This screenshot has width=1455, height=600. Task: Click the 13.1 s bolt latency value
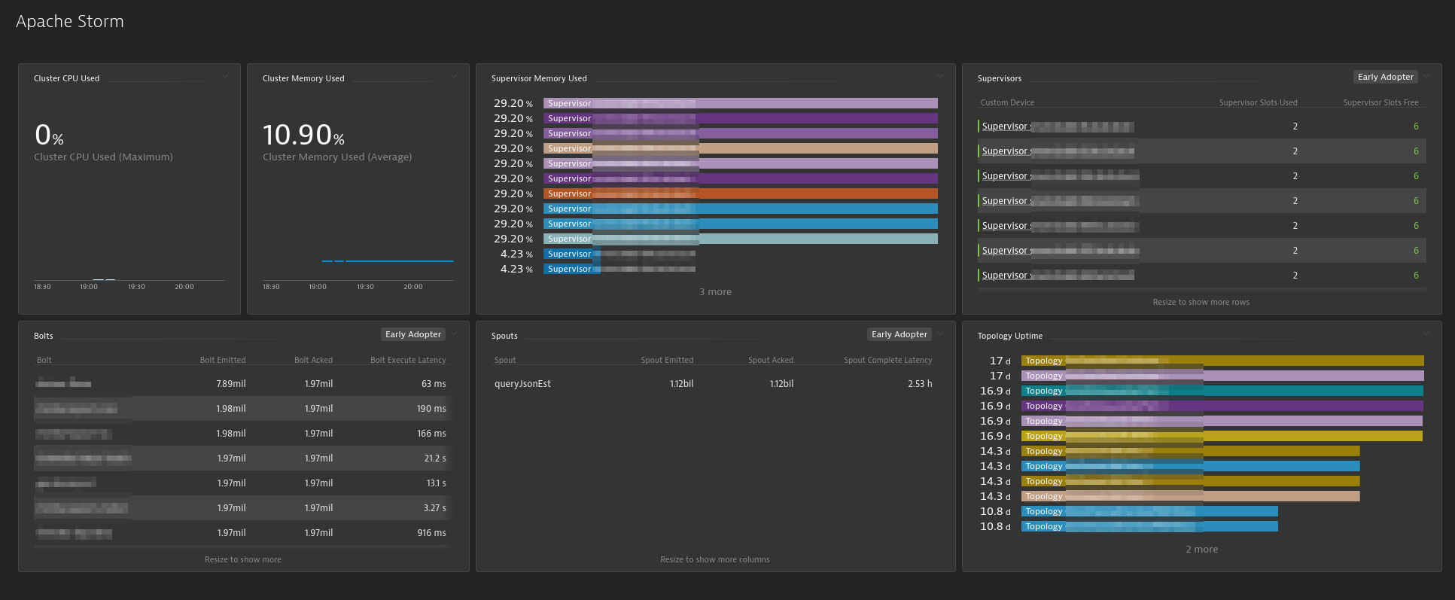coord(436,483)
